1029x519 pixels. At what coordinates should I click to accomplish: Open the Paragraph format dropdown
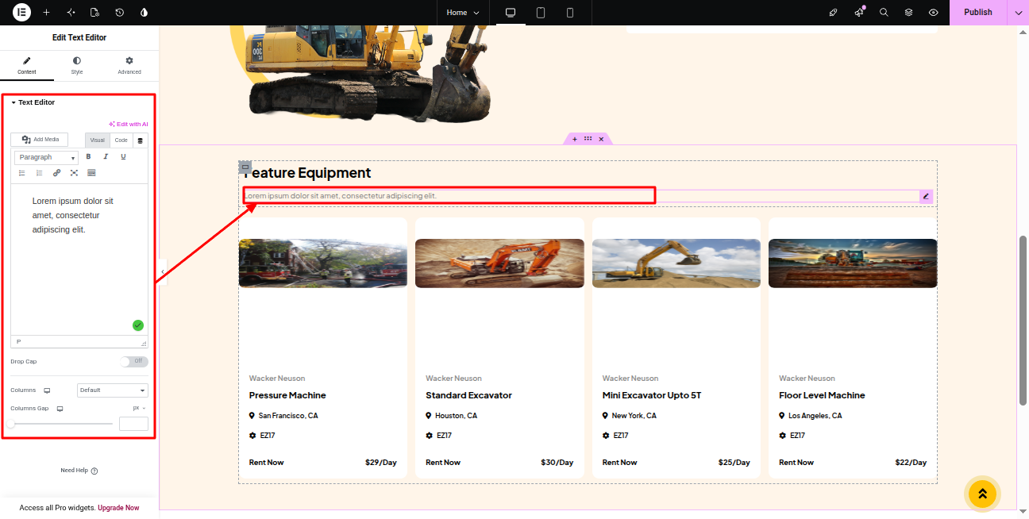[x=46, y=157]
